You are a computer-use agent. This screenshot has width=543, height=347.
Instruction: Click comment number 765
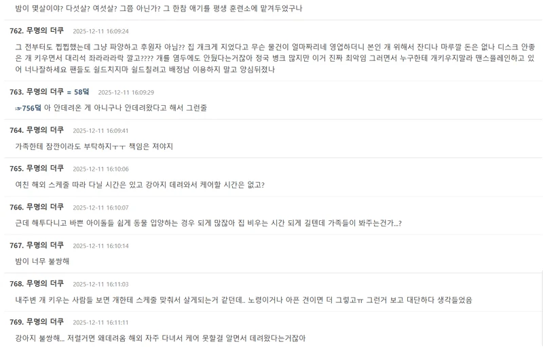coord(16,169)
